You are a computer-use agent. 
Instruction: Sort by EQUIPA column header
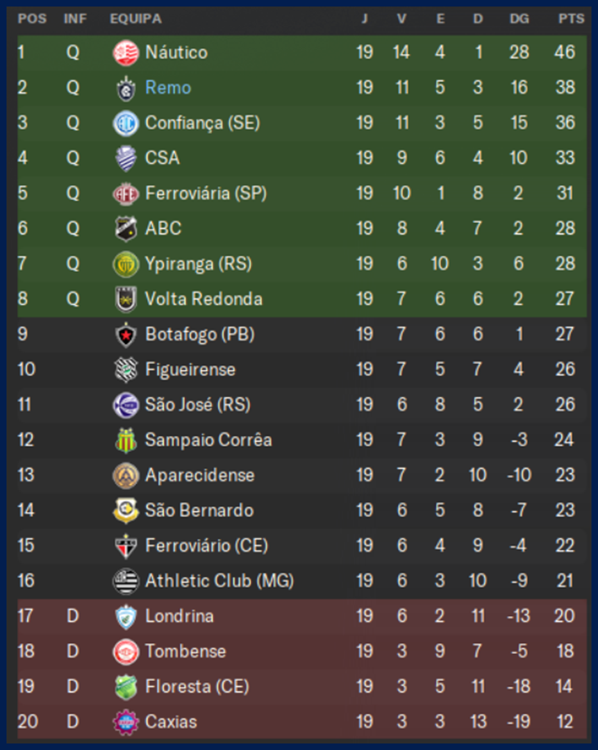135,19
